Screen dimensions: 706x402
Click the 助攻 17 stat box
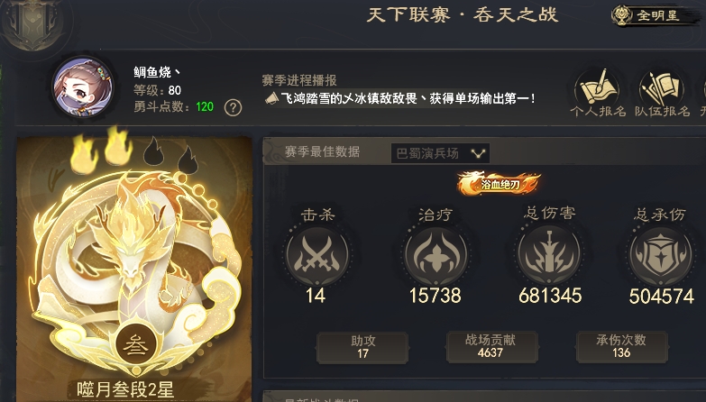362,348
